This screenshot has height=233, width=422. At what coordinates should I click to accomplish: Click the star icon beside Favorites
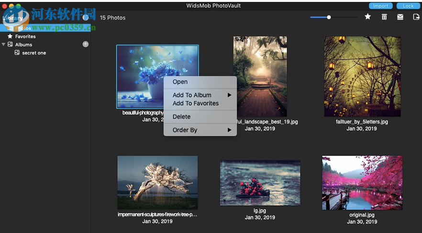[10, 36]
